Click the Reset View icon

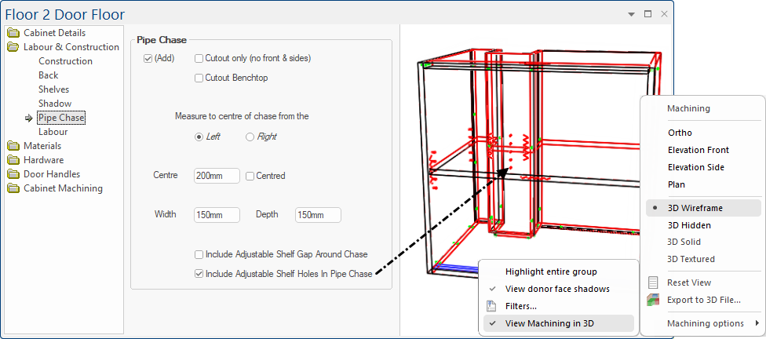(x=653, y=282)
